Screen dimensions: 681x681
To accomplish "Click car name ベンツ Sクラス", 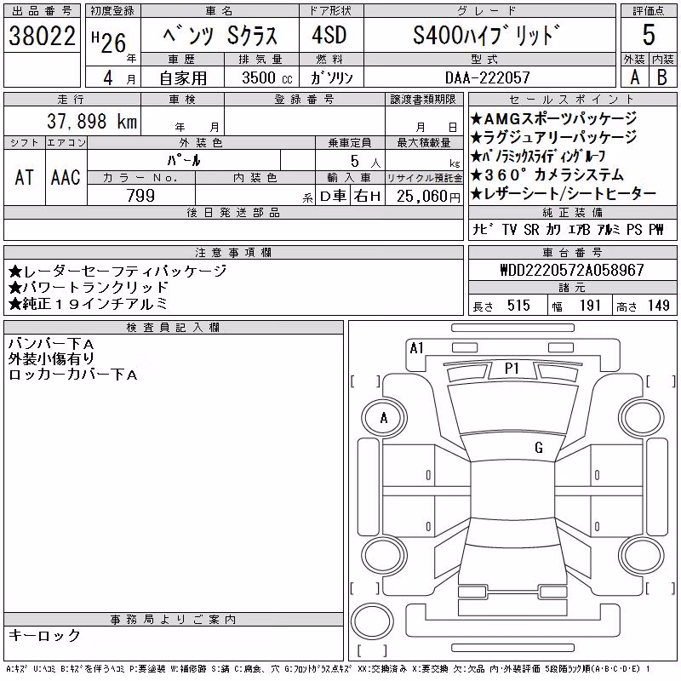I will pyautogui.click(x=220, y=36).
